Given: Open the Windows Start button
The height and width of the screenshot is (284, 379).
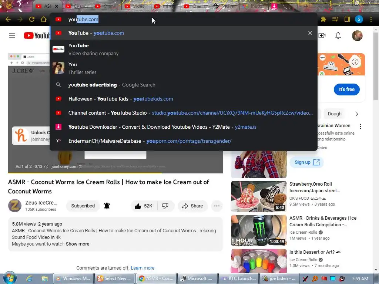Looking at the screenshot, I should (x=10, y=278).
